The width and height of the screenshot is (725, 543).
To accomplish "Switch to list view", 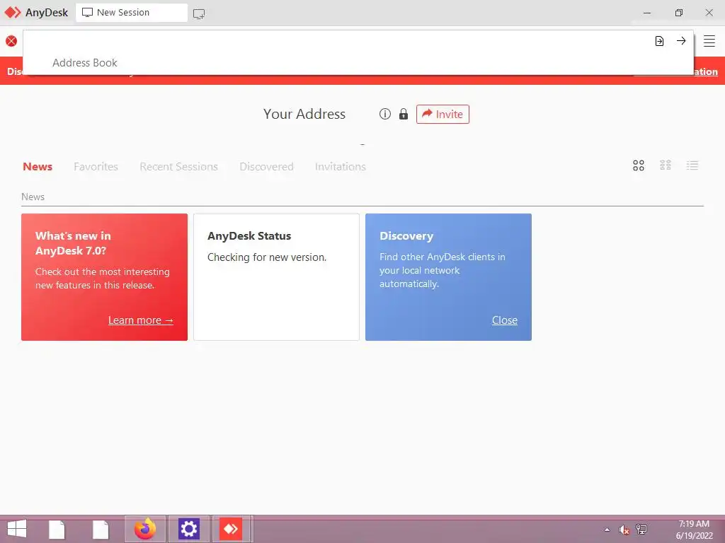I will 692,165.
